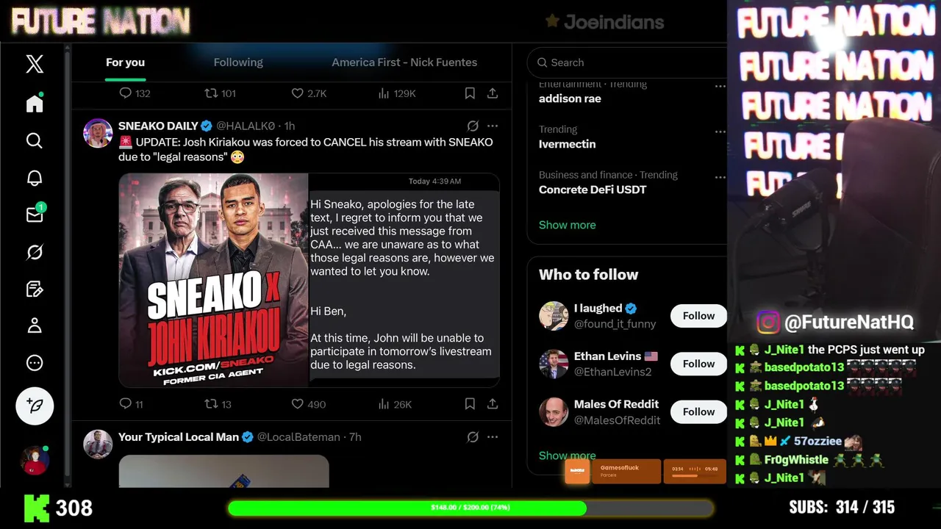Open the SNEAKO DAILY account name
This screenshot has height=529, width=941.
coord(158,126)
